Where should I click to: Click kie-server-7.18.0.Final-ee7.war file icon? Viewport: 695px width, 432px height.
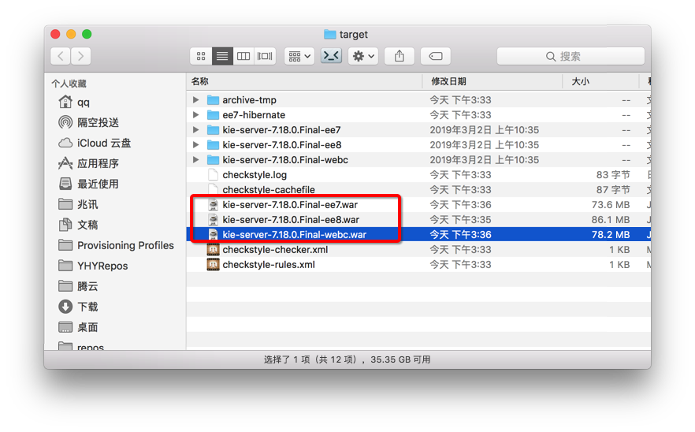pos(214,204)
